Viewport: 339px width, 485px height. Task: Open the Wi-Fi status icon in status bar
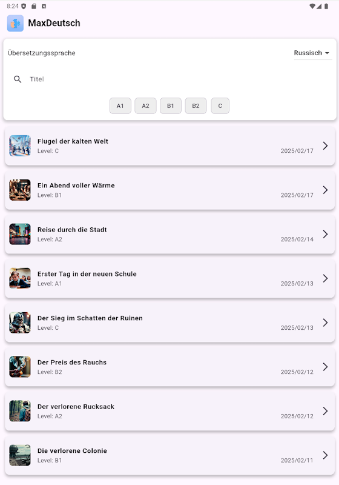(x=312, y=6)
